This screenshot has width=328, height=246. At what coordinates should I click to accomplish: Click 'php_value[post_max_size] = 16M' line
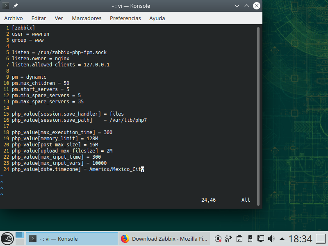click(x=55, y=145)
